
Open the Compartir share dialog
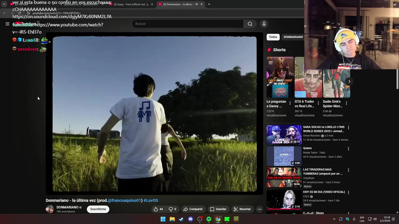coord(193,209)
